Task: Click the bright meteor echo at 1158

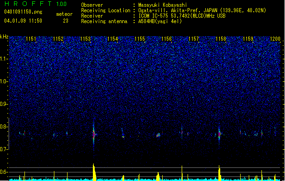Action: [219, 134]
